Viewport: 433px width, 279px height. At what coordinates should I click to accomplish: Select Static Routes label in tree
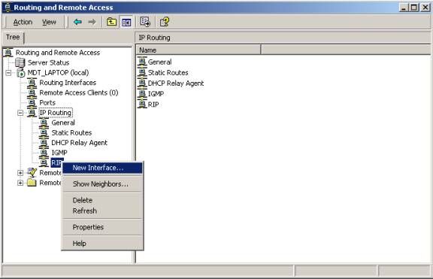coord(71,133)
